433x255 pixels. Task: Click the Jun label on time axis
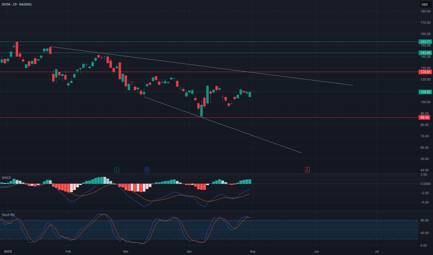point(316,251)
